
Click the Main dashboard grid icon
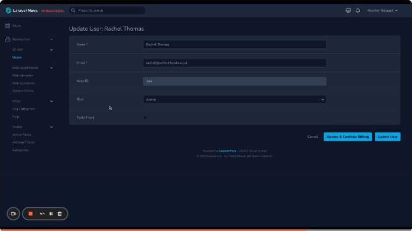(x=8, y=26)
